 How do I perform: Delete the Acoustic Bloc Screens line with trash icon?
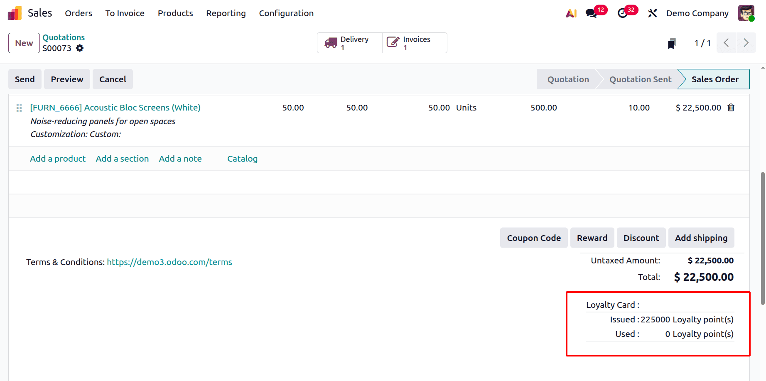pos(731,107)
